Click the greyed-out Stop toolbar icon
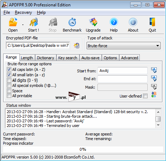This screenshot has width=166, height=161. [x=53, y=22]
